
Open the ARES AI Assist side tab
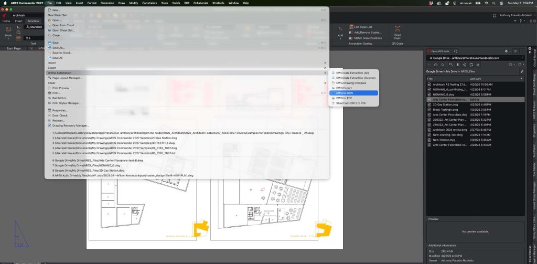(x=534, y=110)
